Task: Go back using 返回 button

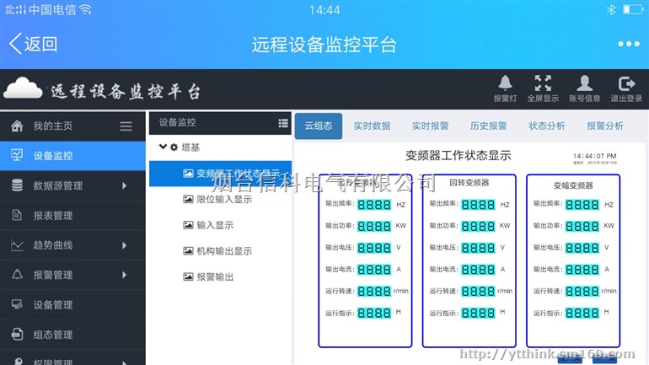Action: click(34, 45)
